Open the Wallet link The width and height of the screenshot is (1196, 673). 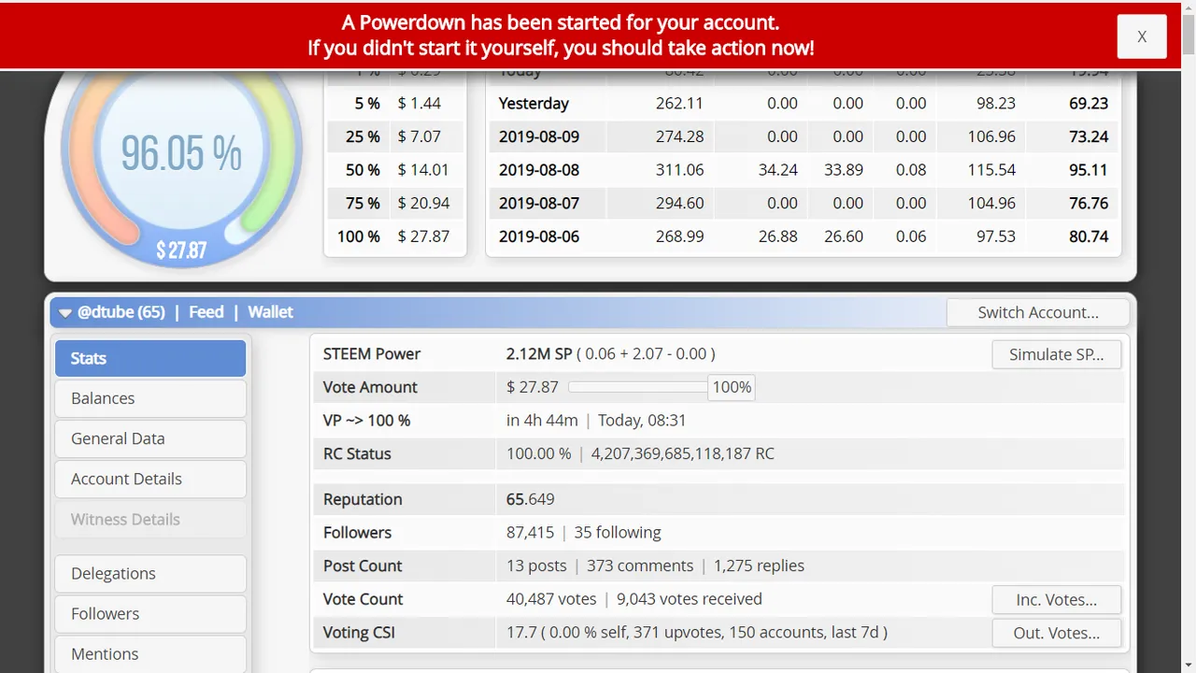[x=271, y=312]
